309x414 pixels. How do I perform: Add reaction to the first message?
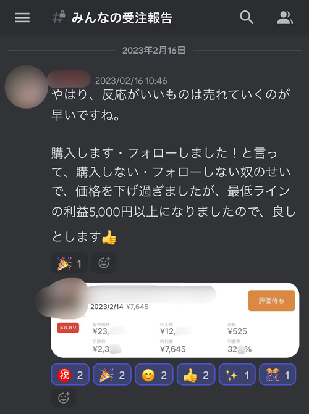click(x=104, y=263)
